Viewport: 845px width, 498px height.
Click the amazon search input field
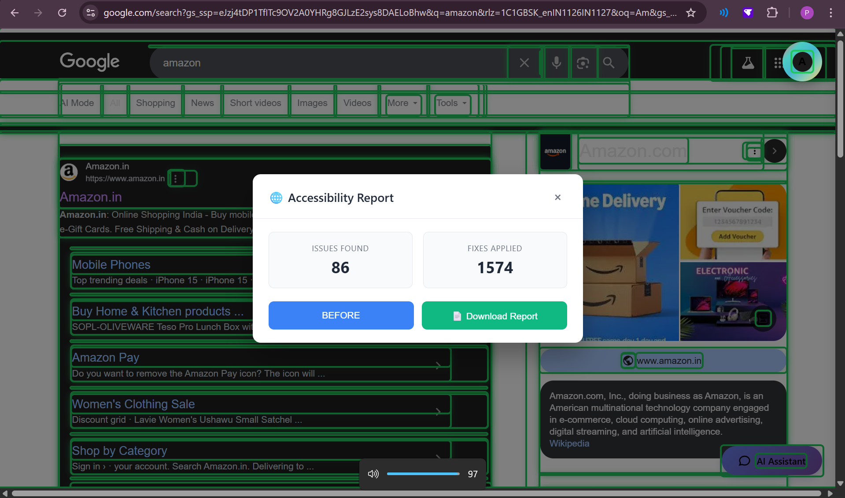pyautogui.click(x=328, y=63)
